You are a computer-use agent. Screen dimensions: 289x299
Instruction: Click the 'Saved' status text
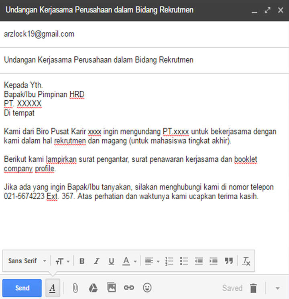tap(232, 288)
